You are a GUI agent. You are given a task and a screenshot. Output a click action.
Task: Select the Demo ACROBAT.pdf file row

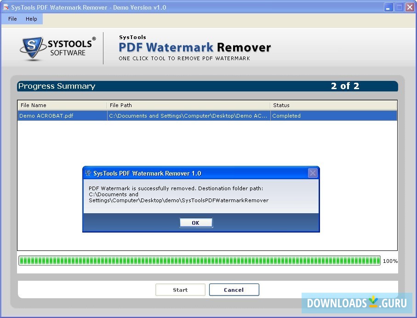pyautogui.click(x=207, y=116)
